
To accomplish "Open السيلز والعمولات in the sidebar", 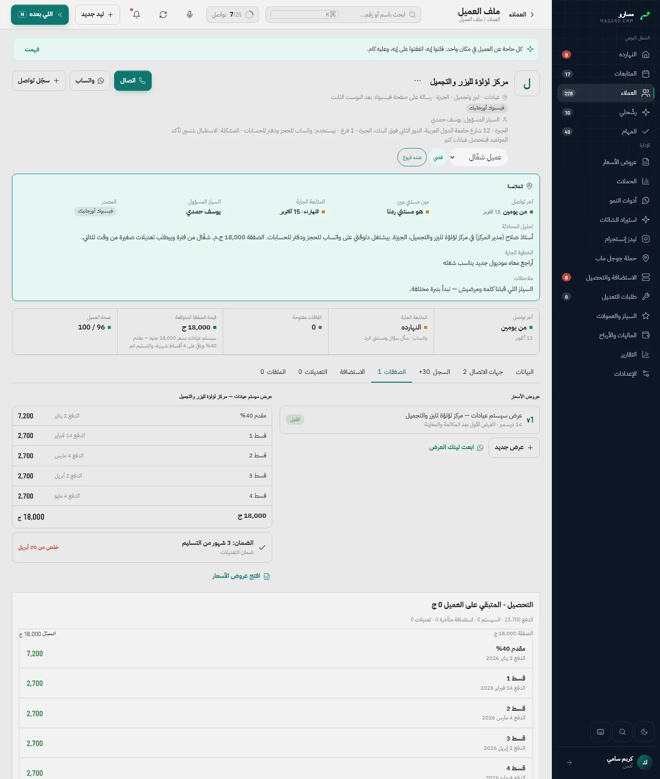I will (x=606, y=316).
